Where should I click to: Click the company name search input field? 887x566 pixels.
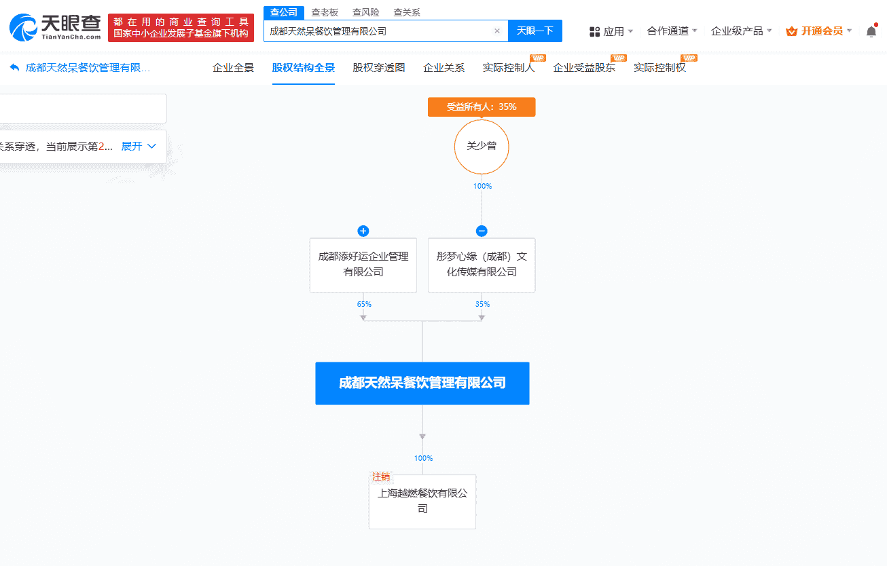377,31
